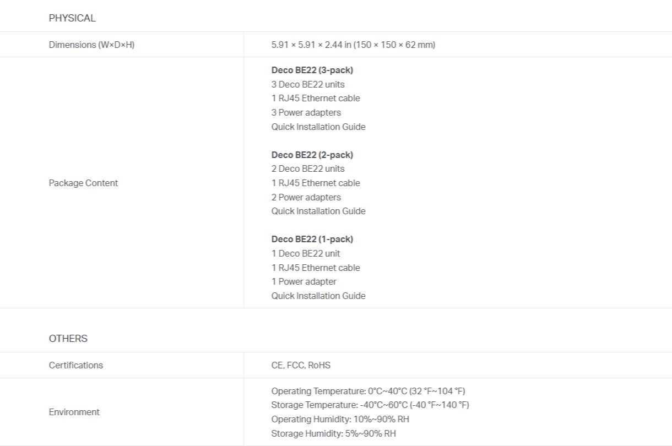672x446 pixels.
Task: Select the Deco BE22 (3-pack) heading
Action: pos(312,70)
